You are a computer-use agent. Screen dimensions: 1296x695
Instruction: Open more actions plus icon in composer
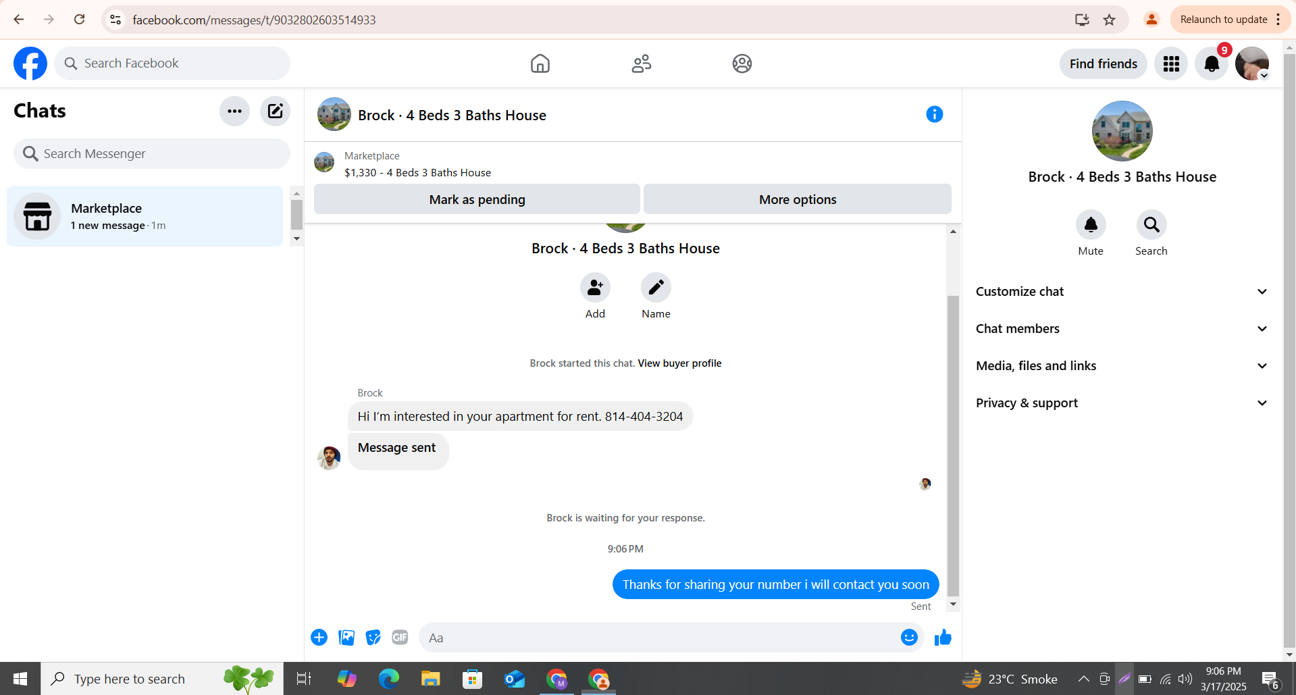(x=319, y=638)
